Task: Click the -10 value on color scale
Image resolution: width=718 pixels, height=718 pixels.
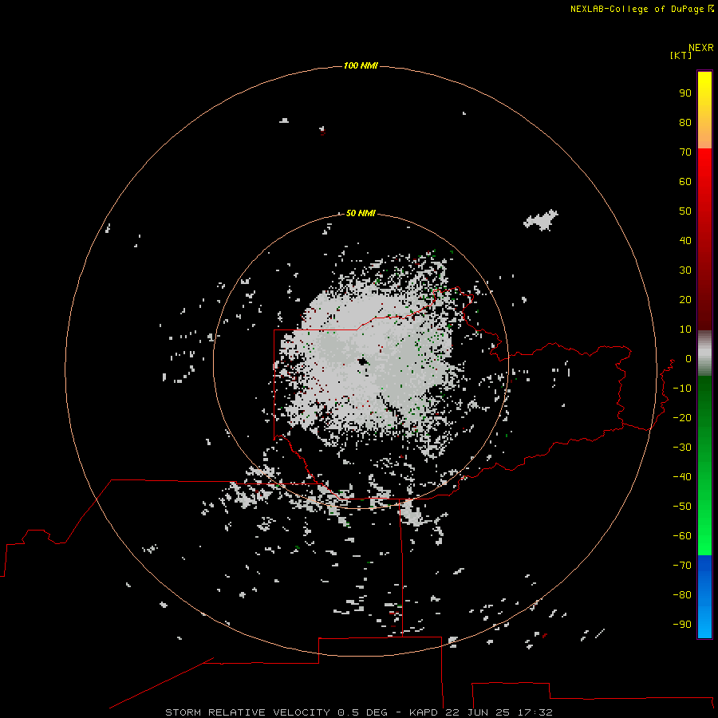Action: pyautogui.click(x=682, y=389)
